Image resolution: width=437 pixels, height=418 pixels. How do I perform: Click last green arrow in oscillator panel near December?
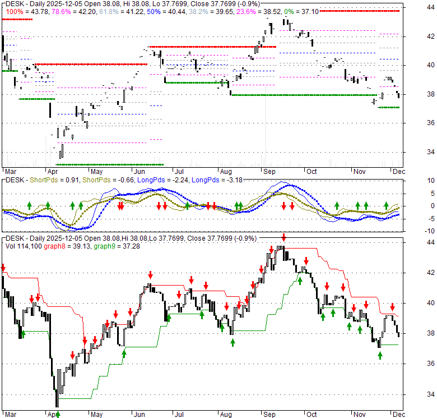(x=385, y=205)
